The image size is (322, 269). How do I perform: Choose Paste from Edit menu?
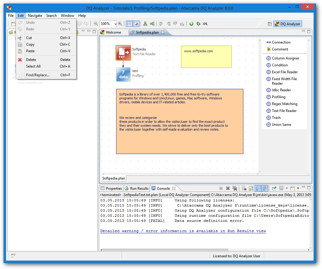coord(46,51)
